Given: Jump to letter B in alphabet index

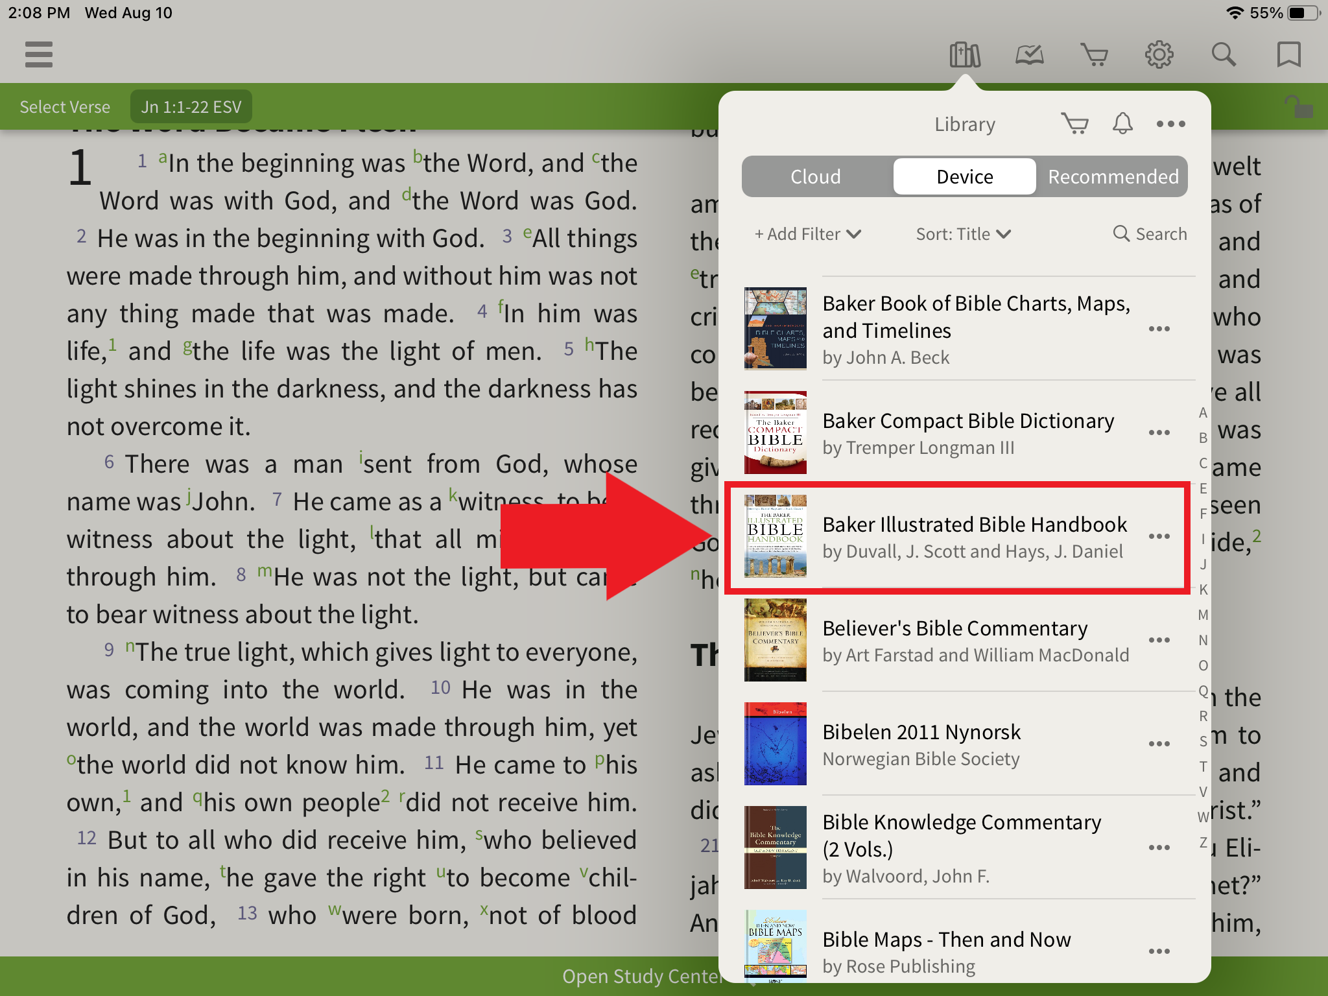Looking at the screenshot, I should point(1203,438).
